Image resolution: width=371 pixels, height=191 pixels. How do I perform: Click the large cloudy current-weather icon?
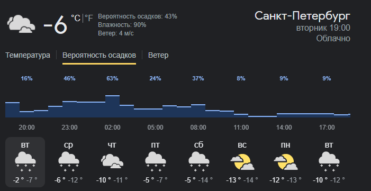click(x=21, y=24)
